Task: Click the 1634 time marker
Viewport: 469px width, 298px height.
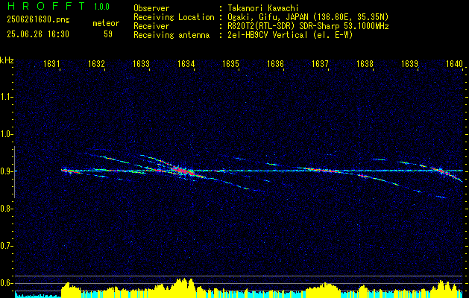Action: (x=186, y=63)
